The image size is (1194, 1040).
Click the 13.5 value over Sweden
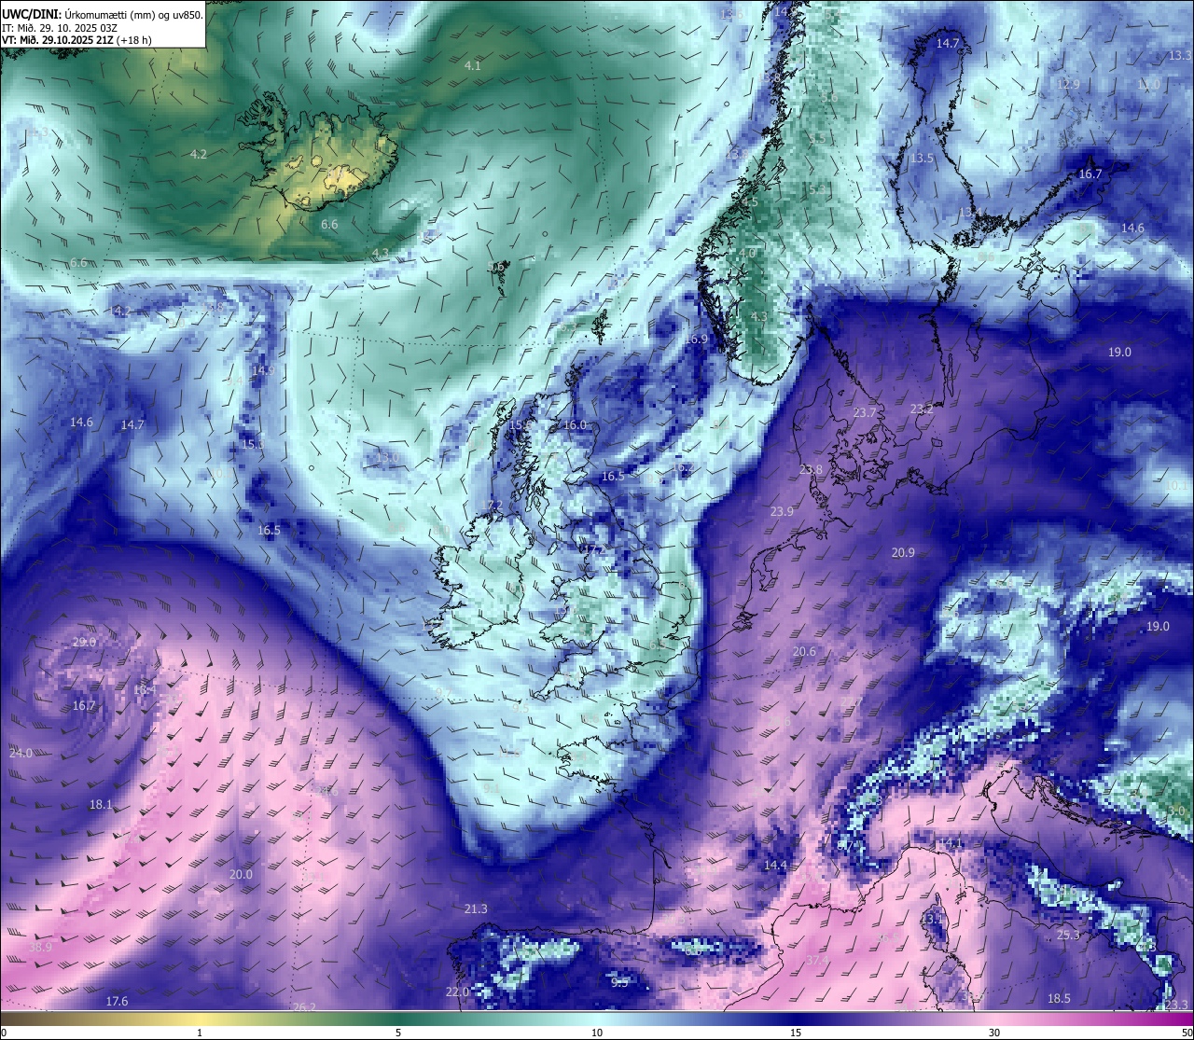pyautogui.click(x=922, y=158)
